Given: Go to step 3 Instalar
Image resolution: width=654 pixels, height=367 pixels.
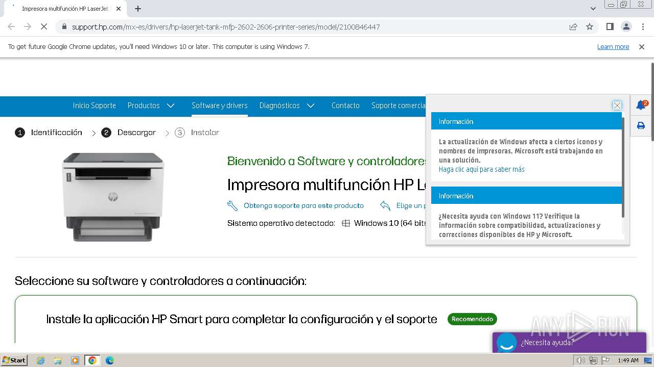Looking at the screenshot, I should [x=197, y=133].
